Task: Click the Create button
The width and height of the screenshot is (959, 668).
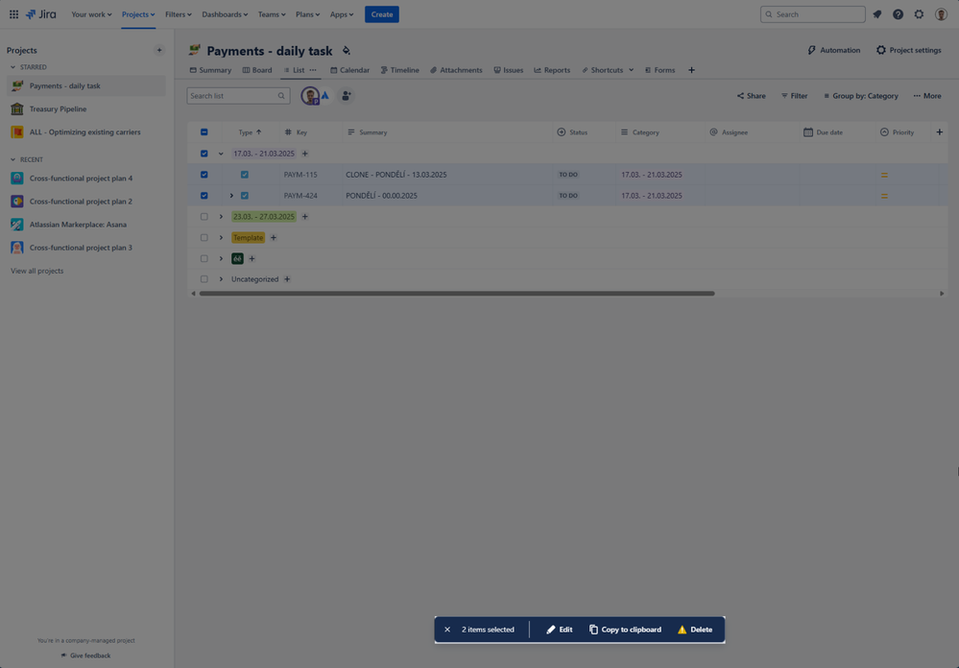Action: tap(382, 14)
